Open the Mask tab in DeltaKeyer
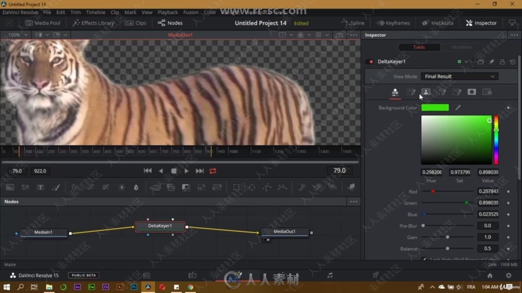This screenshot has height=293, width=522. tap(472, 92)
